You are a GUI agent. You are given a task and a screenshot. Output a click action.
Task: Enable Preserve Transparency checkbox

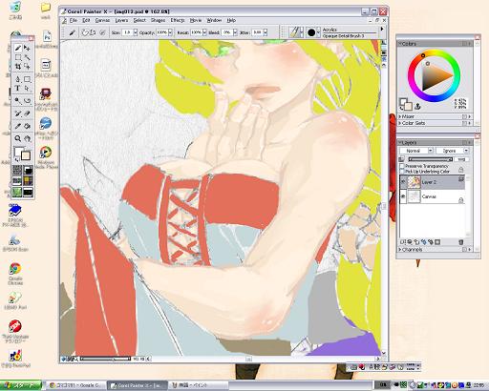(402, 166)
